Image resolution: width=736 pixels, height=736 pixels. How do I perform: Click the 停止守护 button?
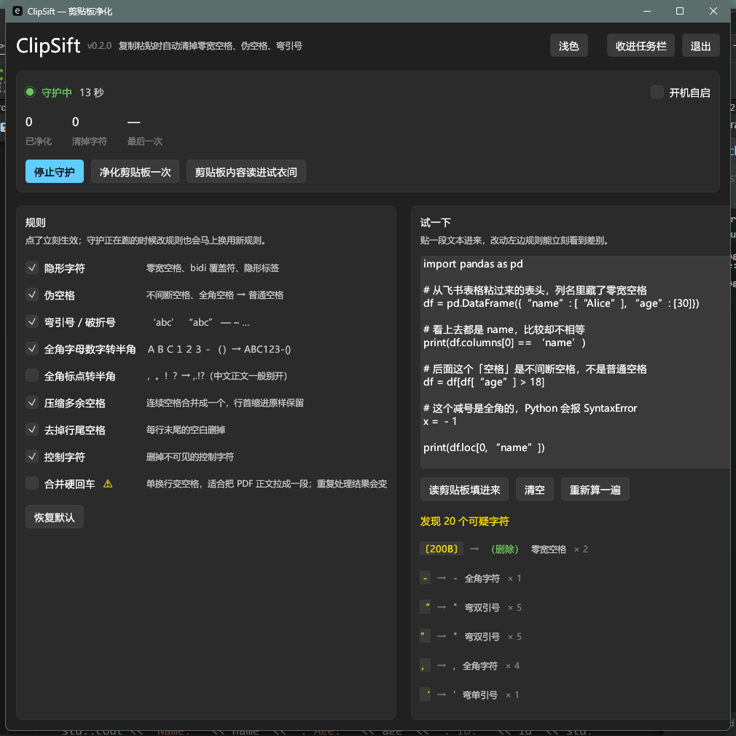click(55, 171)
